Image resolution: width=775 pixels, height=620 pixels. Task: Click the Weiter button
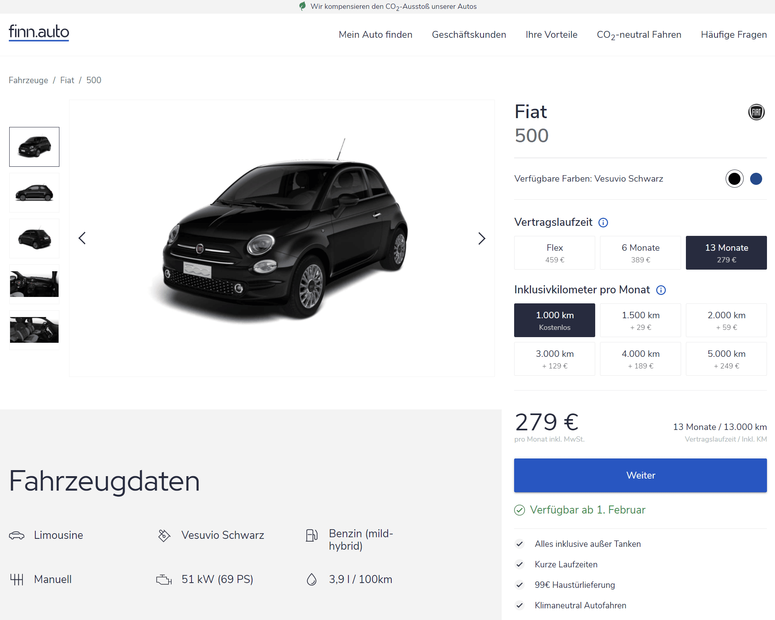(641, 475)
